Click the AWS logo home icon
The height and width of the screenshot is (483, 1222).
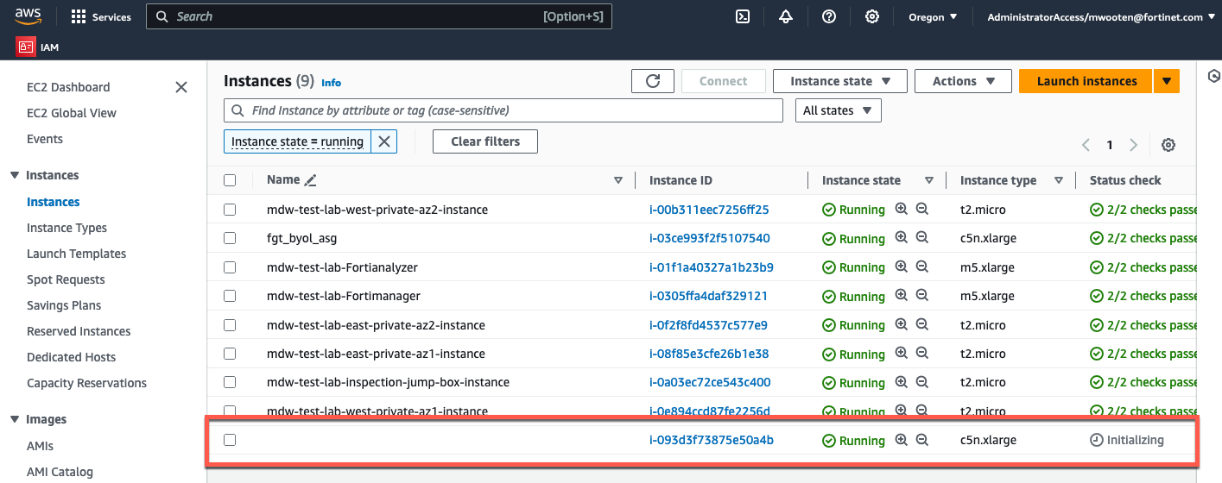28,16
